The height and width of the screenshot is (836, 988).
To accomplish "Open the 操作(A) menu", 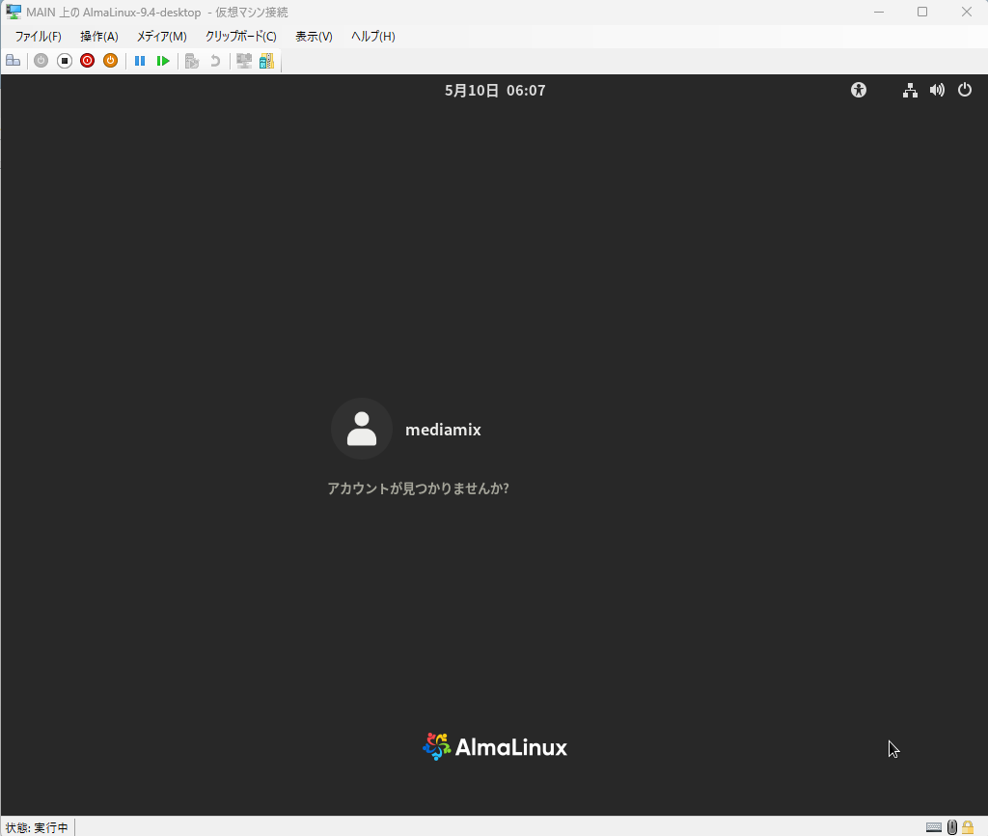I will (x=98, y=37).
